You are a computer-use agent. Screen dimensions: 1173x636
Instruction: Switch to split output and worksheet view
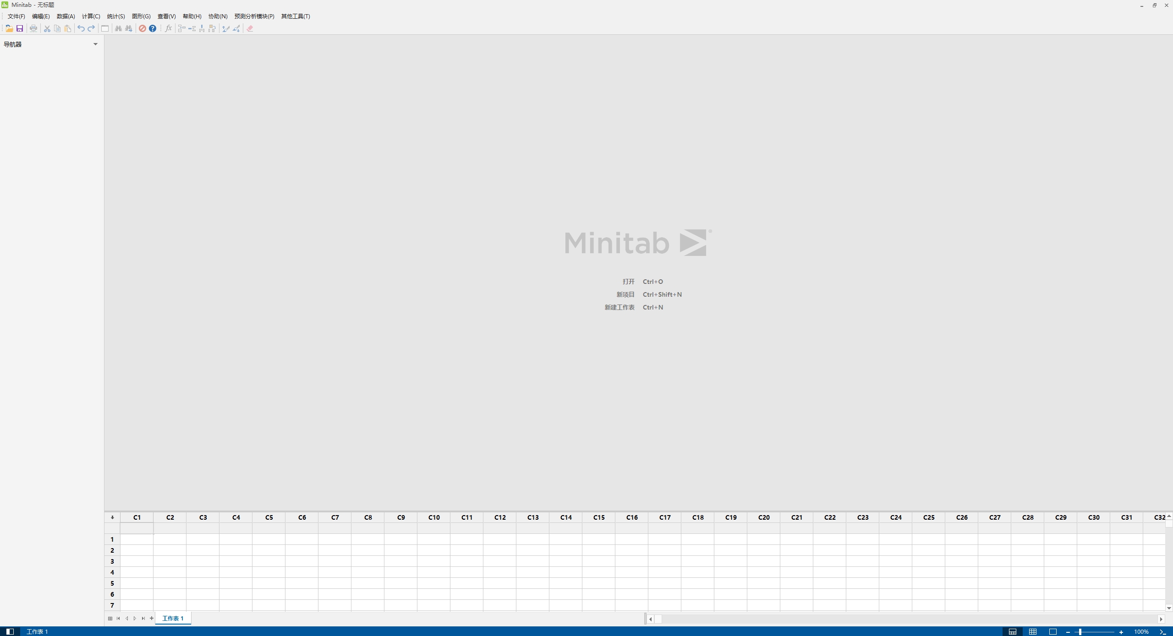point(1013,632)
